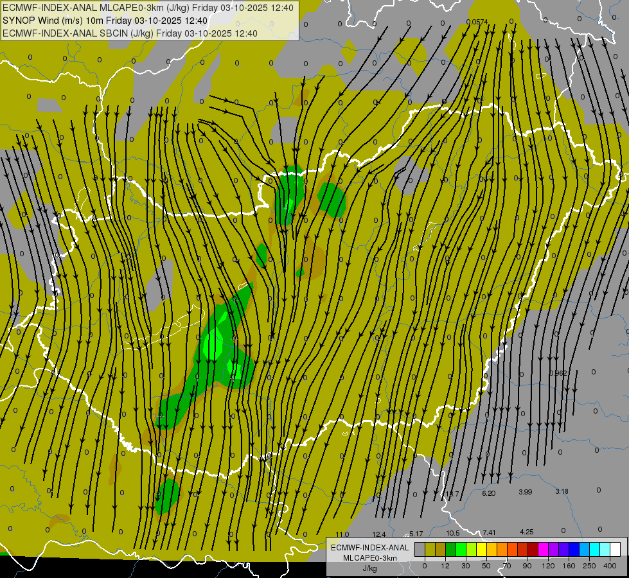Click the map value '13.7'
Screen dimensions: 629x578
click(x=452, y=494)
